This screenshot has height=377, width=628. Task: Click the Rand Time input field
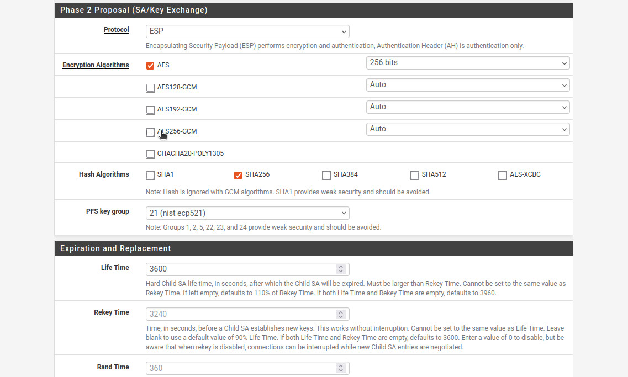240,368
